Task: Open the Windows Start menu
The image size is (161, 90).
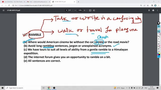Action: 3,88
